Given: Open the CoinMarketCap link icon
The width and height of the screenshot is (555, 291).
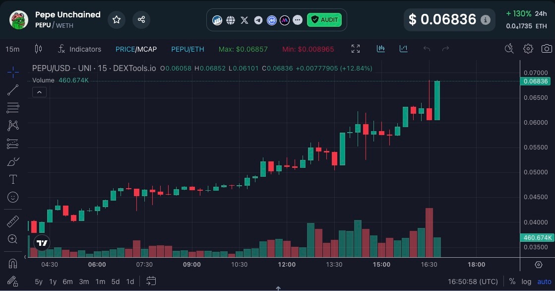Looking at the screenshot, I should pos(271,20).
